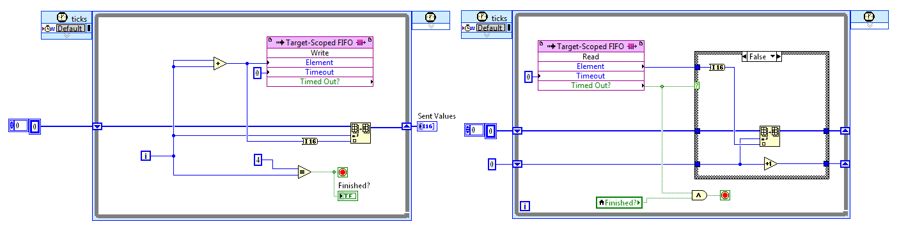The height and width of the screenshot is (231, 899).
Task: Click upper right shift register of right loop
Action: 845,131
